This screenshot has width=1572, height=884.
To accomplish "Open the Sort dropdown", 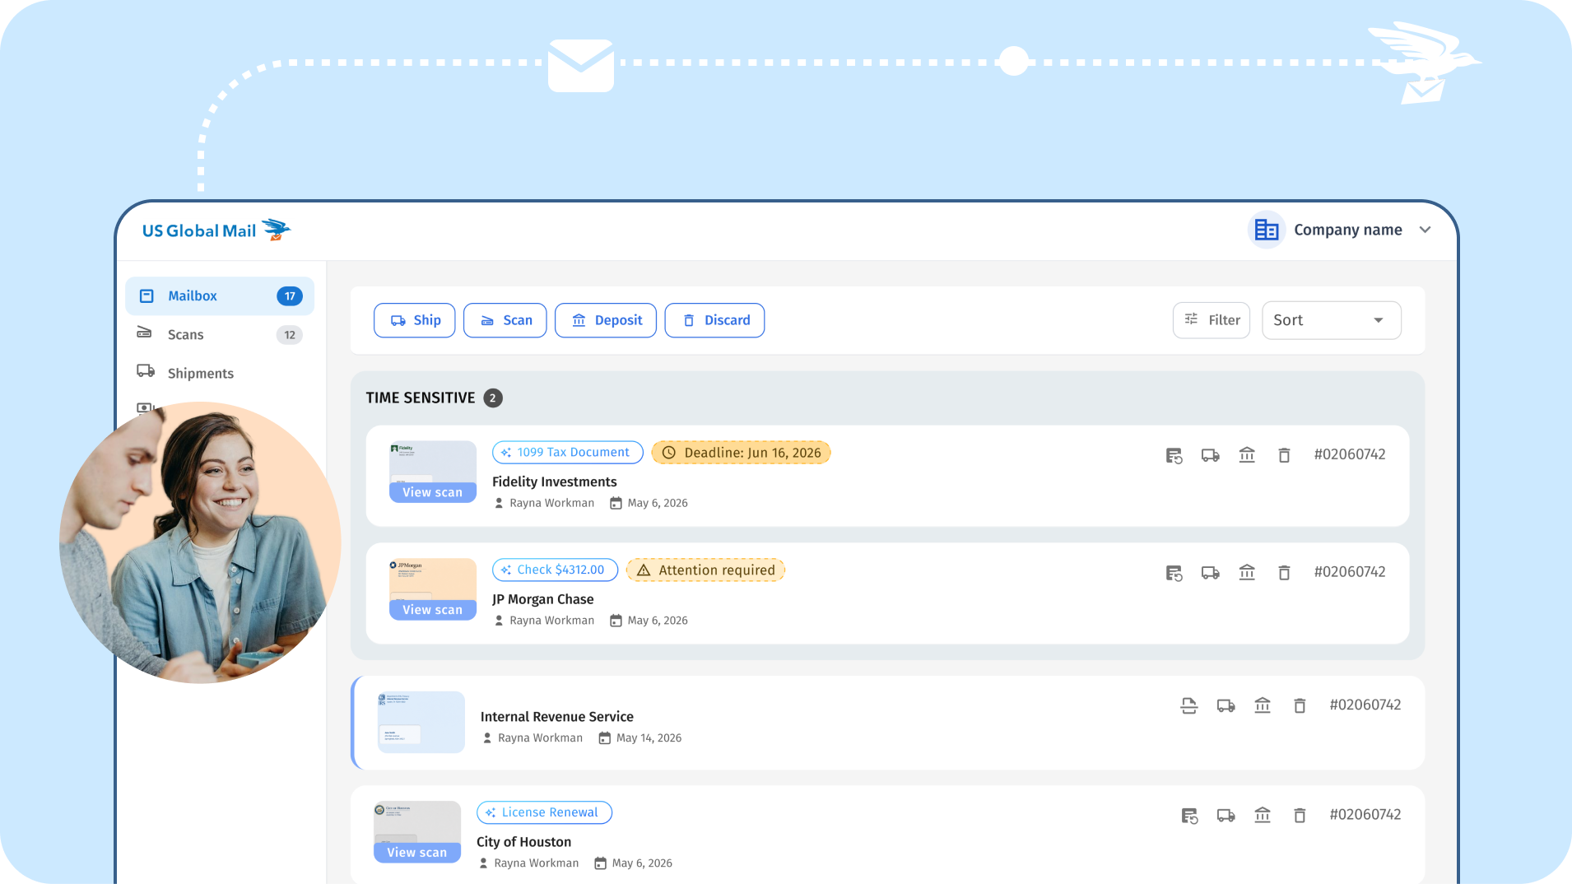I will coord(1331,320).
